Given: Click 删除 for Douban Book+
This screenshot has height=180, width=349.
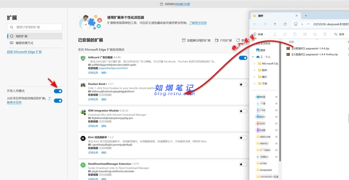Looking at the screenshot, I should click(x=104, y=99).
